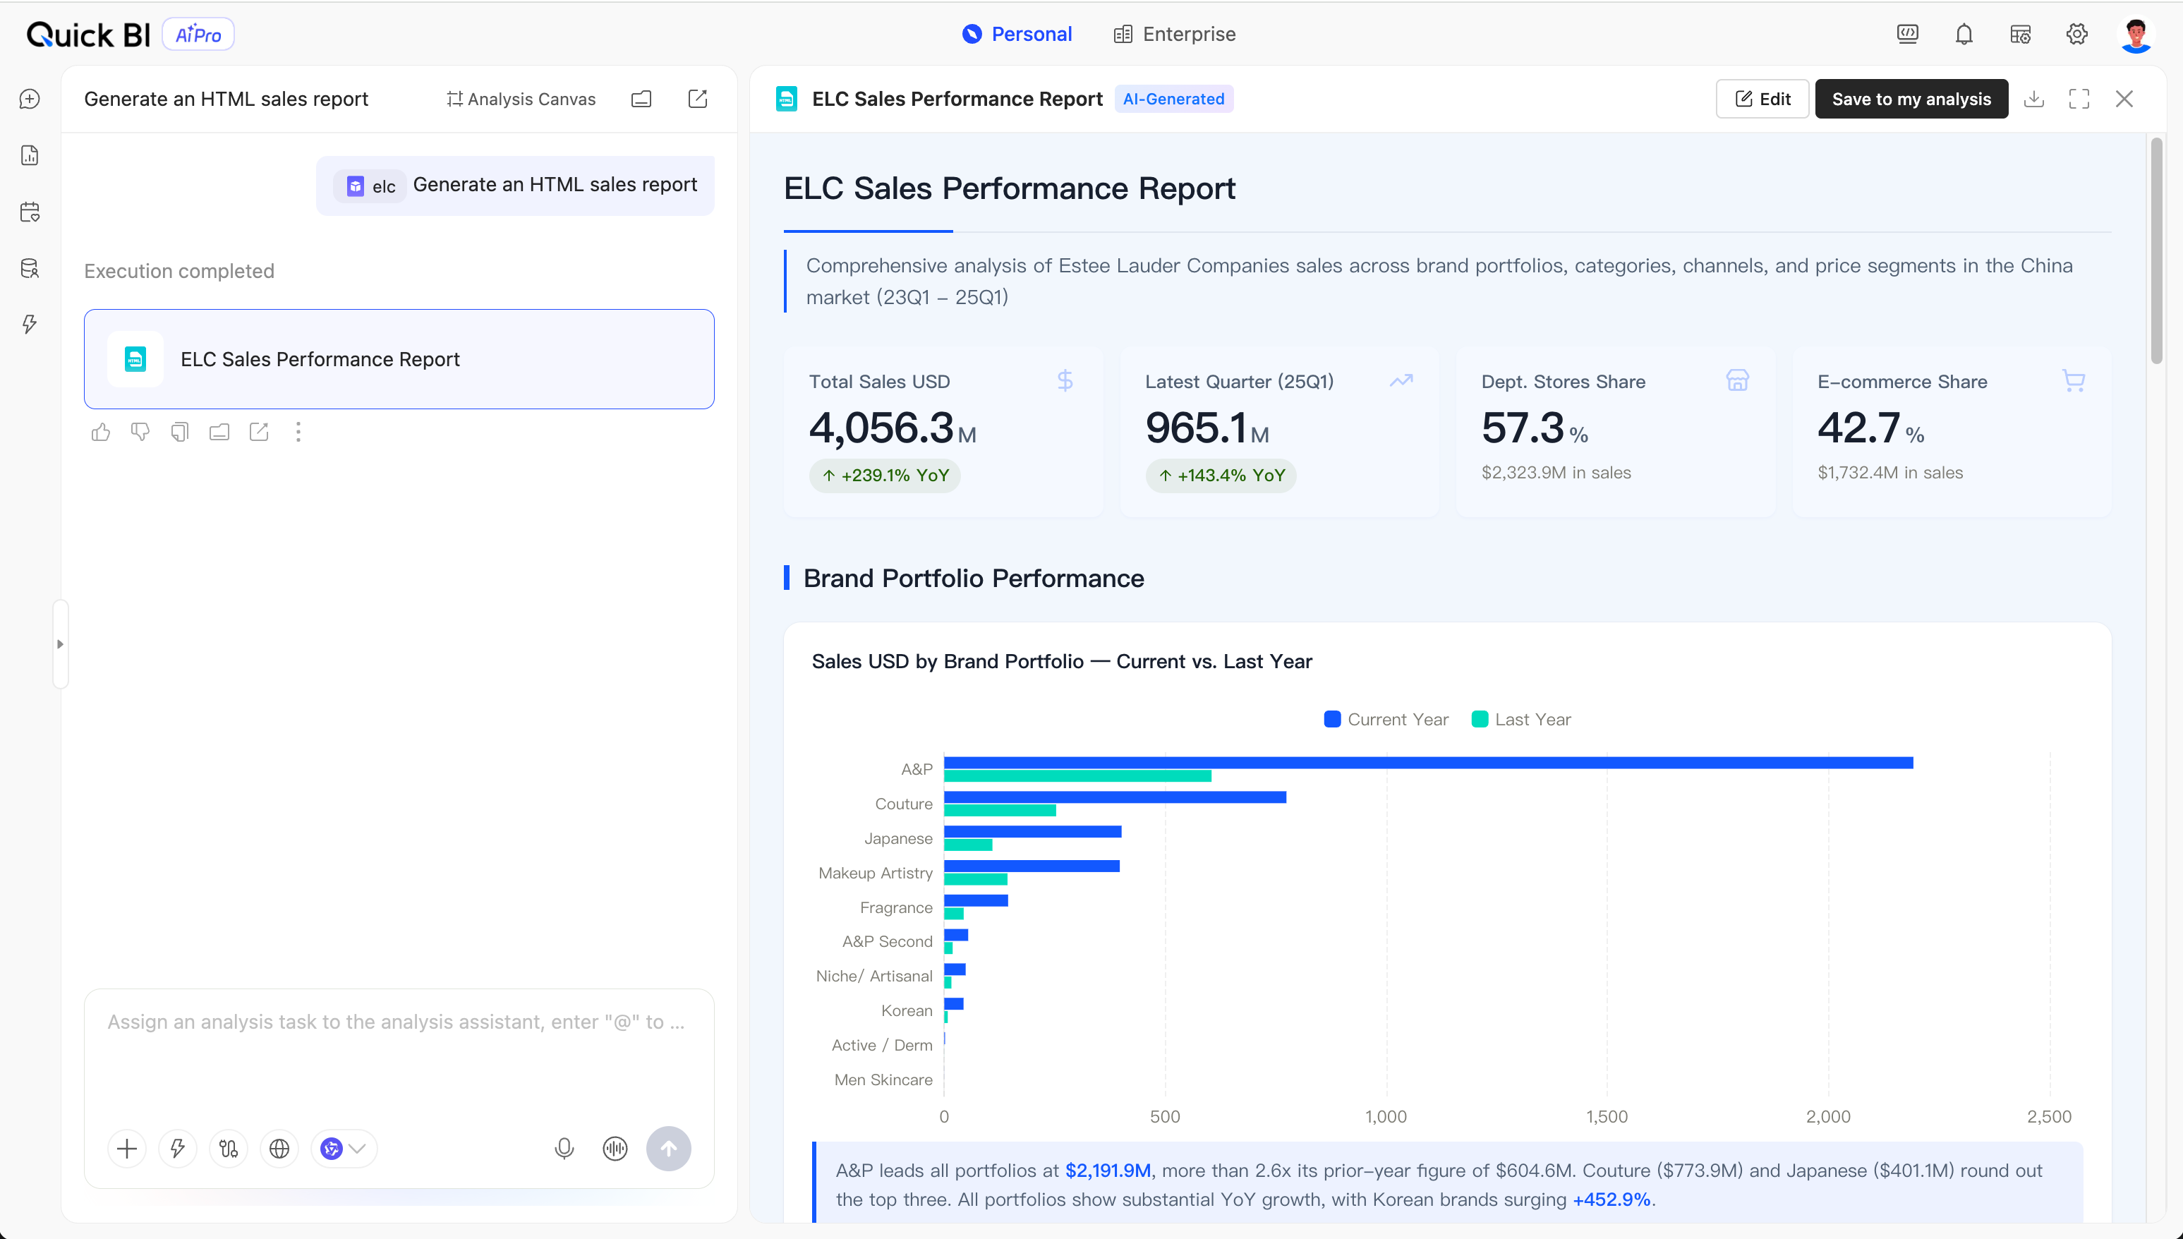Copy the response with the copy icon

(179, 433)
